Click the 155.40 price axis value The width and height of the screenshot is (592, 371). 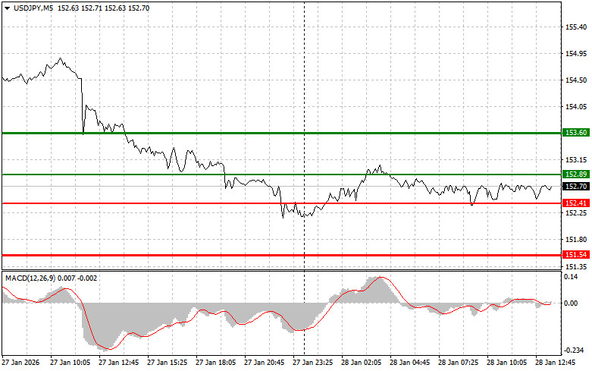(x=576, y=27)
